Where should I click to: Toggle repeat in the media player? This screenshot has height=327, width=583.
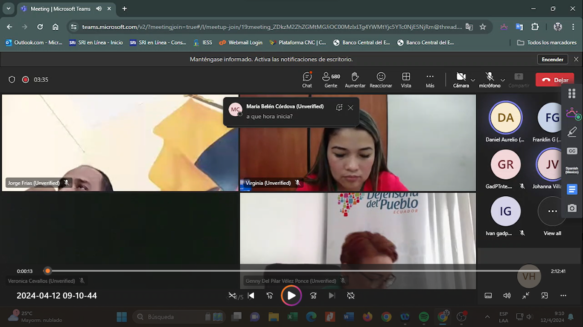point(351,295)
